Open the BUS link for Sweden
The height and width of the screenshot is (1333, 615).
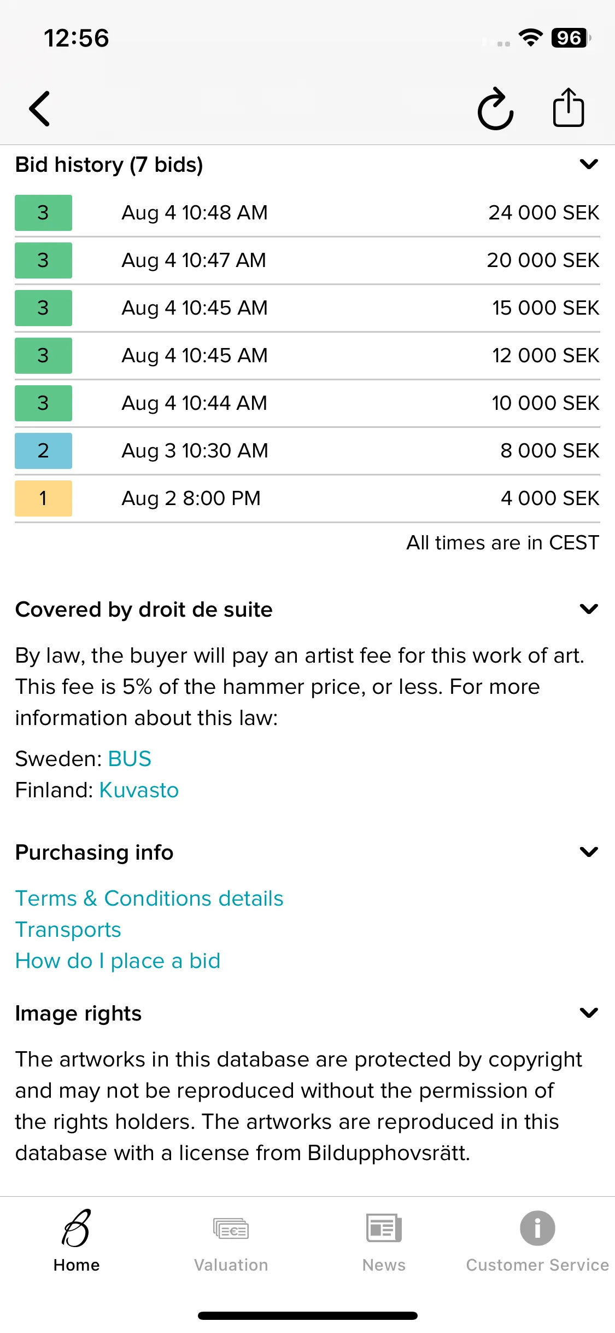(x=130, y=759)
